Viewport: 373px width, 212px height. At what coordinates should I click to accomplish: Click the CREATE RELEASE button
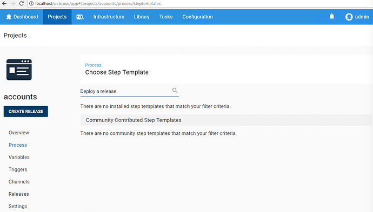26,111
